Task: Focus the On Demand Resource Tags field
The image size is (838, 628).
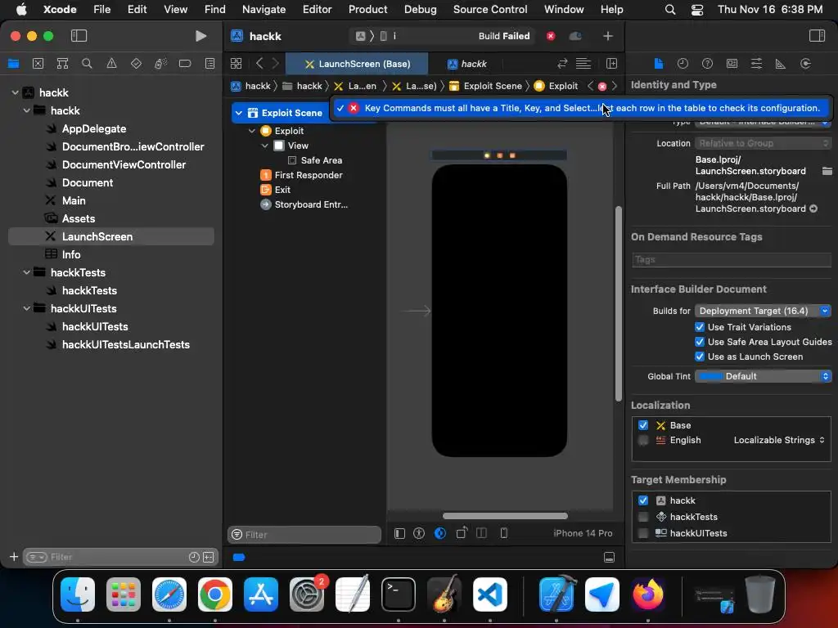Action: point(731,259)
